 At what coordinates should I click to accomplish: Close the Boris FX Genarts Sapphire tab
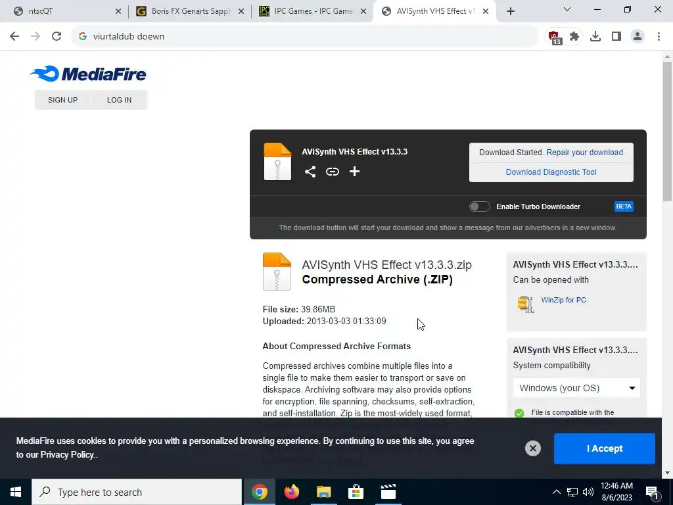(x=241, y=12)
